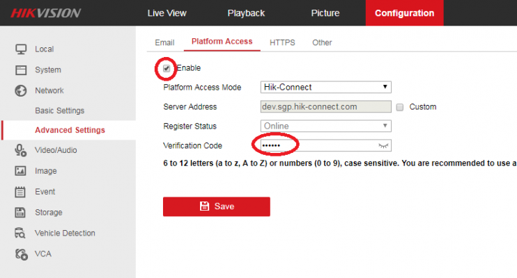
Task: Click the Event calendar icon
Action: (x=20, y=192)
